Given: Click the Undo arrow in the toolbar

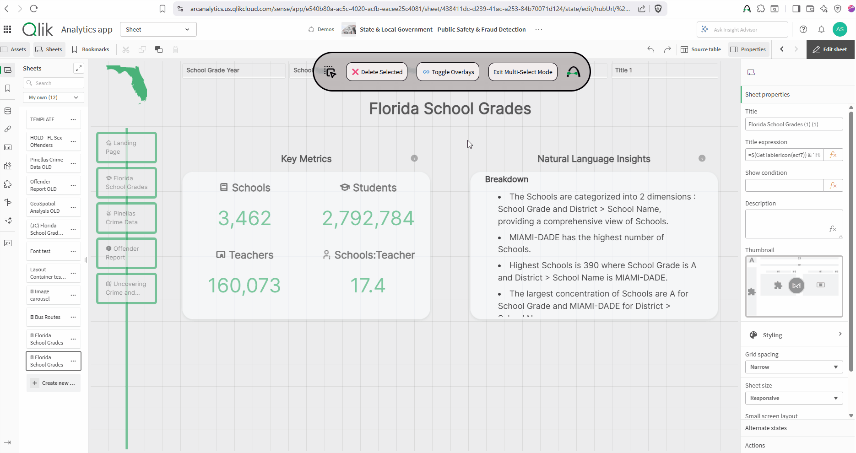Looking at the screenshot, I should pos(650,49).
